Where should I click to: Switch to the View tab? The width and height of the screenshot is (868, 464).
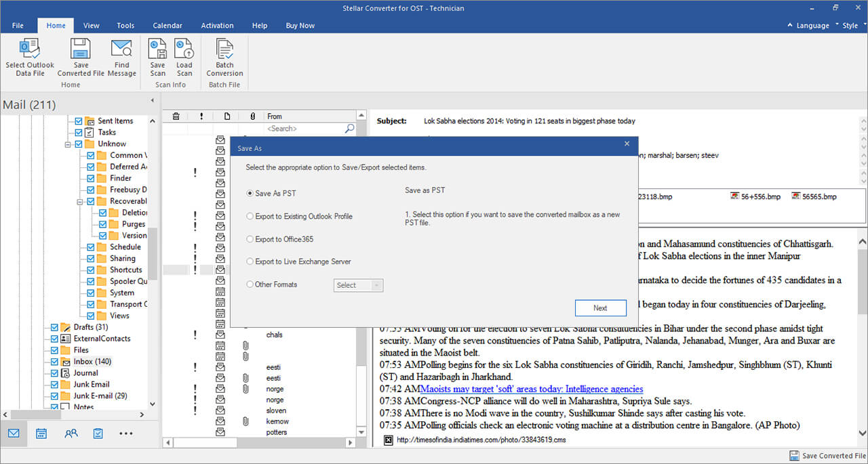(x=92, y=26)
